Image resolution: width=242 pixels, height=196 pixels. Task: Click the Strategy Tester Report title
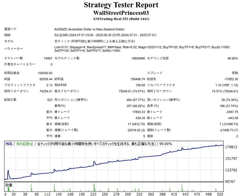tap(121, 5)
